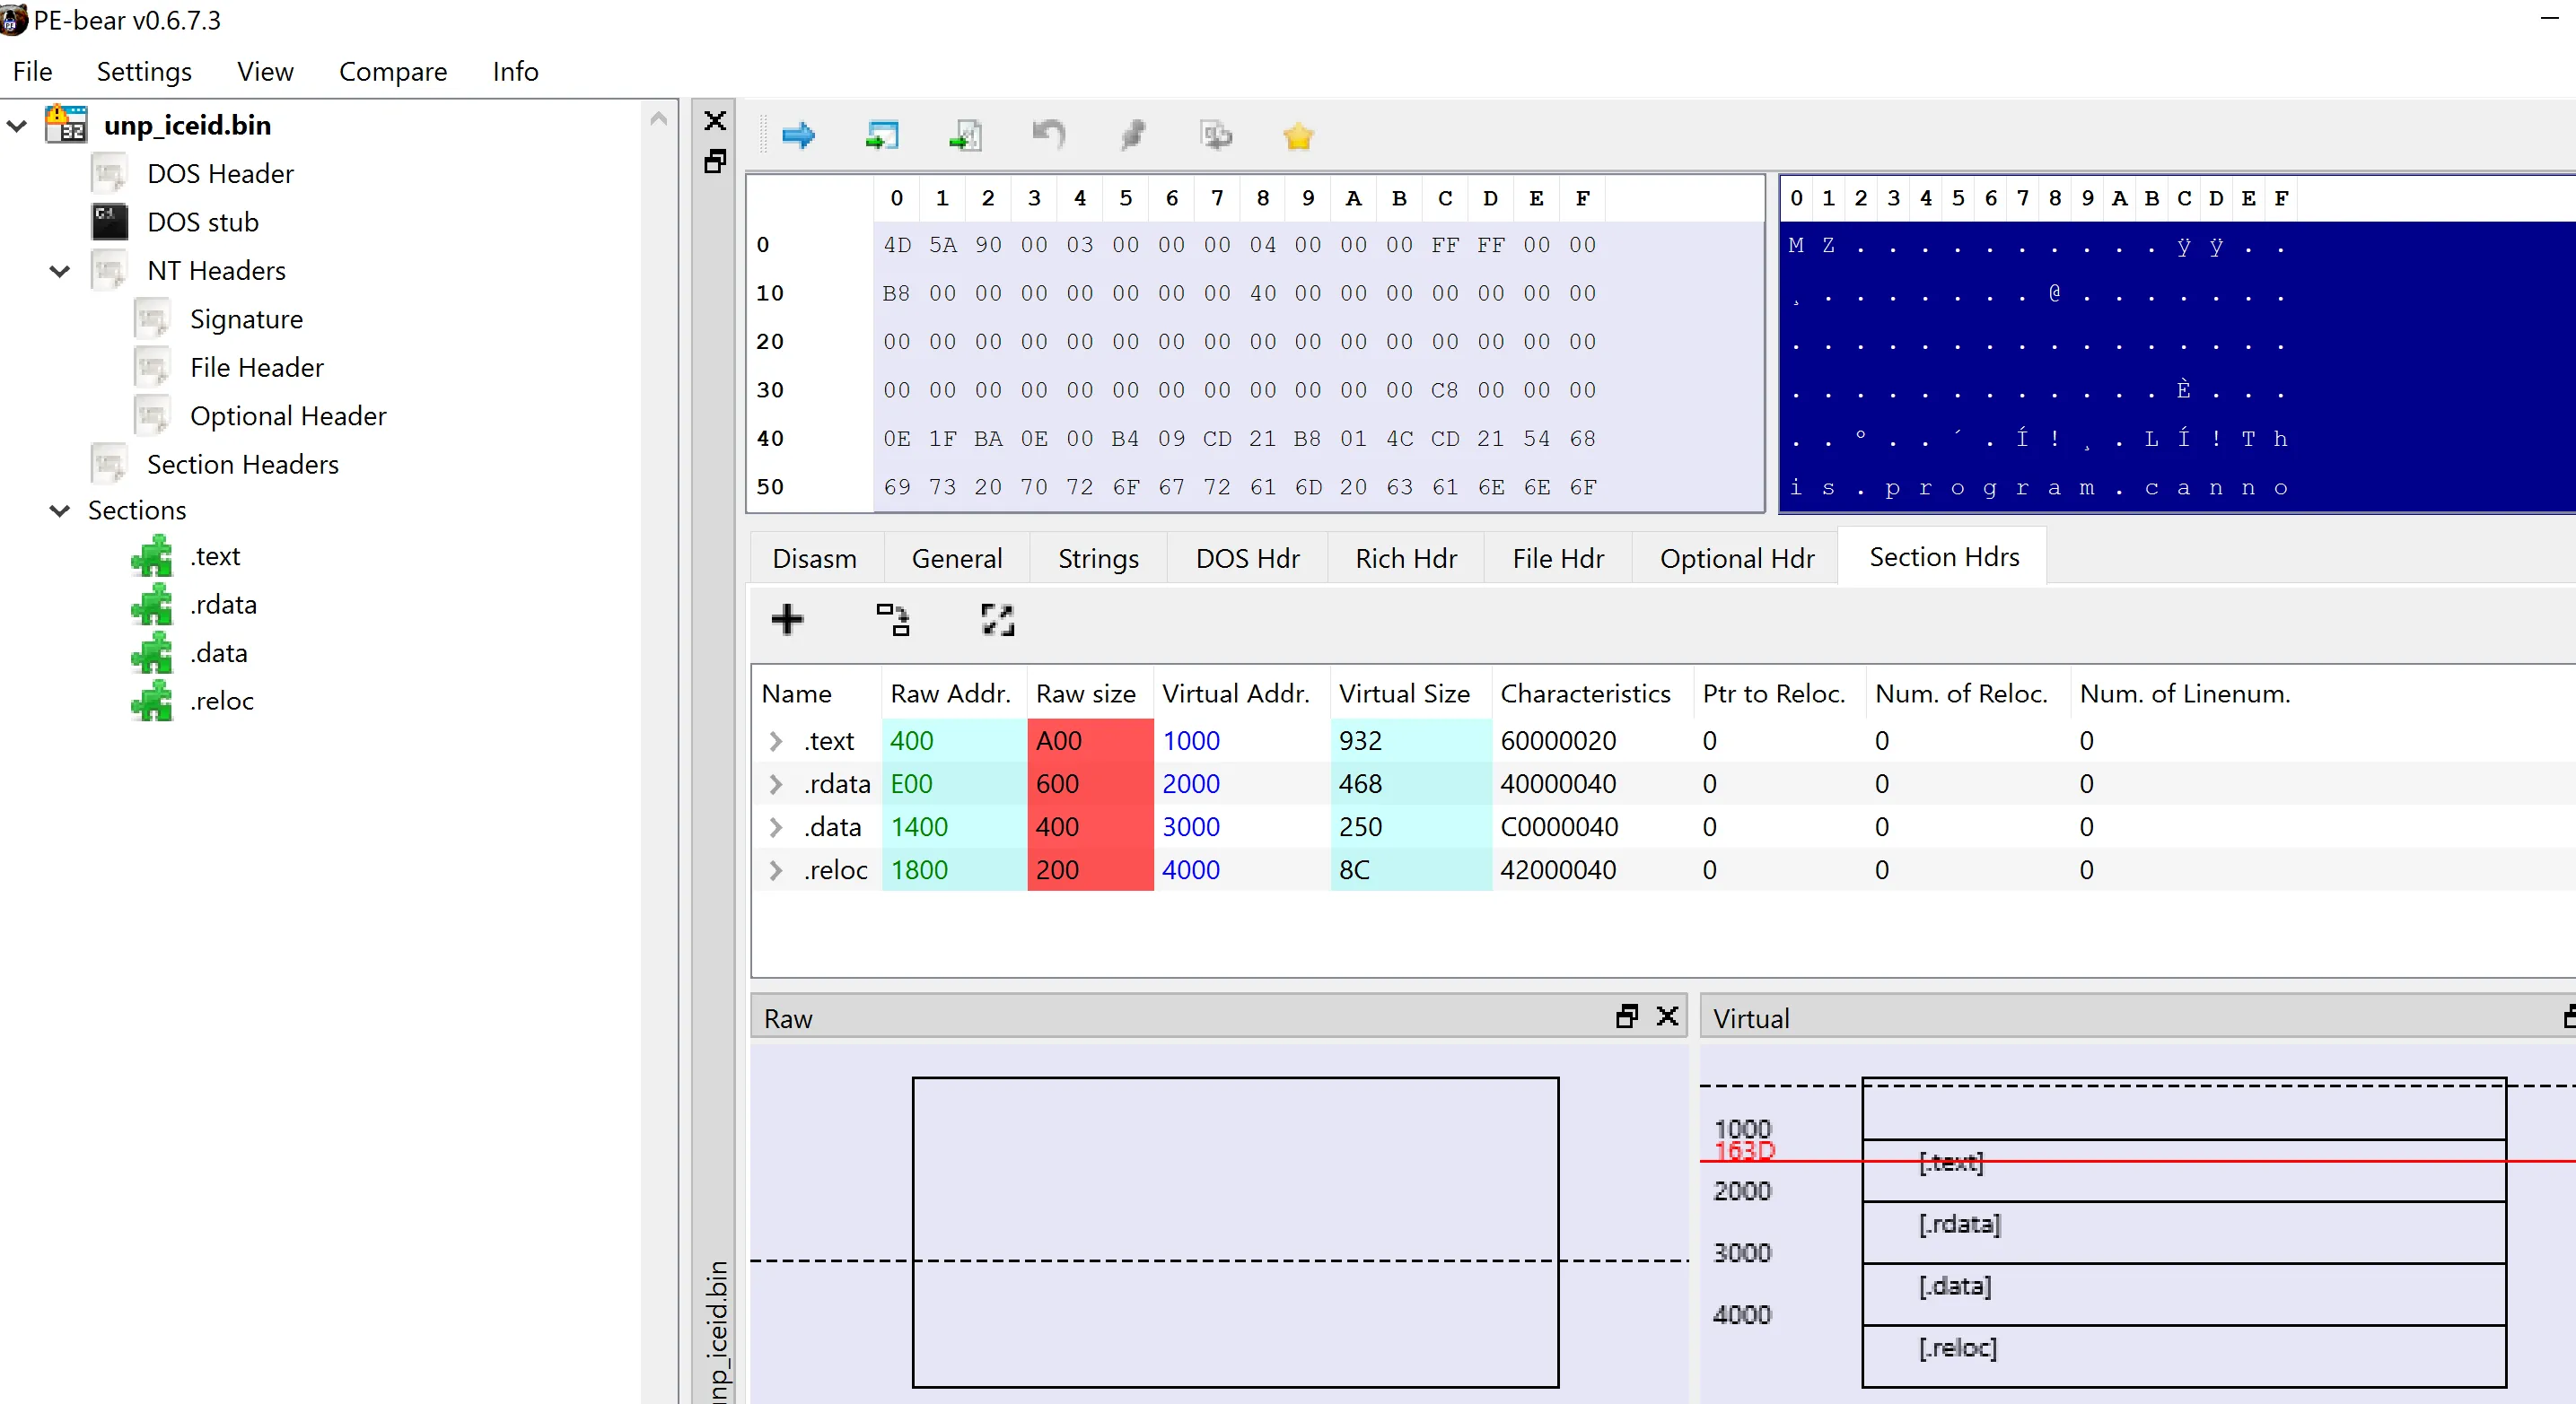The width and height of the screenshot is (2576, 1404).
Task: Click the pin icon in hex toolbar
Action: (1132, 135)
